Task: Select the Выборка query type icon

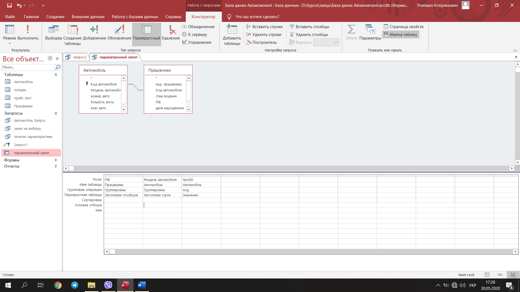Action: click(x=53, y=32)
